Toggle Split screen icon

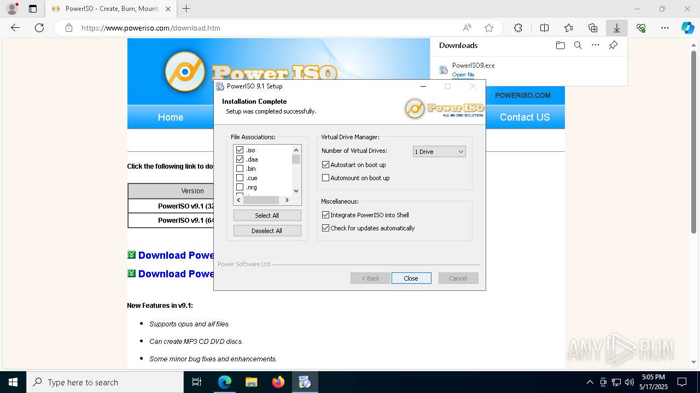(x=544, y=28)
